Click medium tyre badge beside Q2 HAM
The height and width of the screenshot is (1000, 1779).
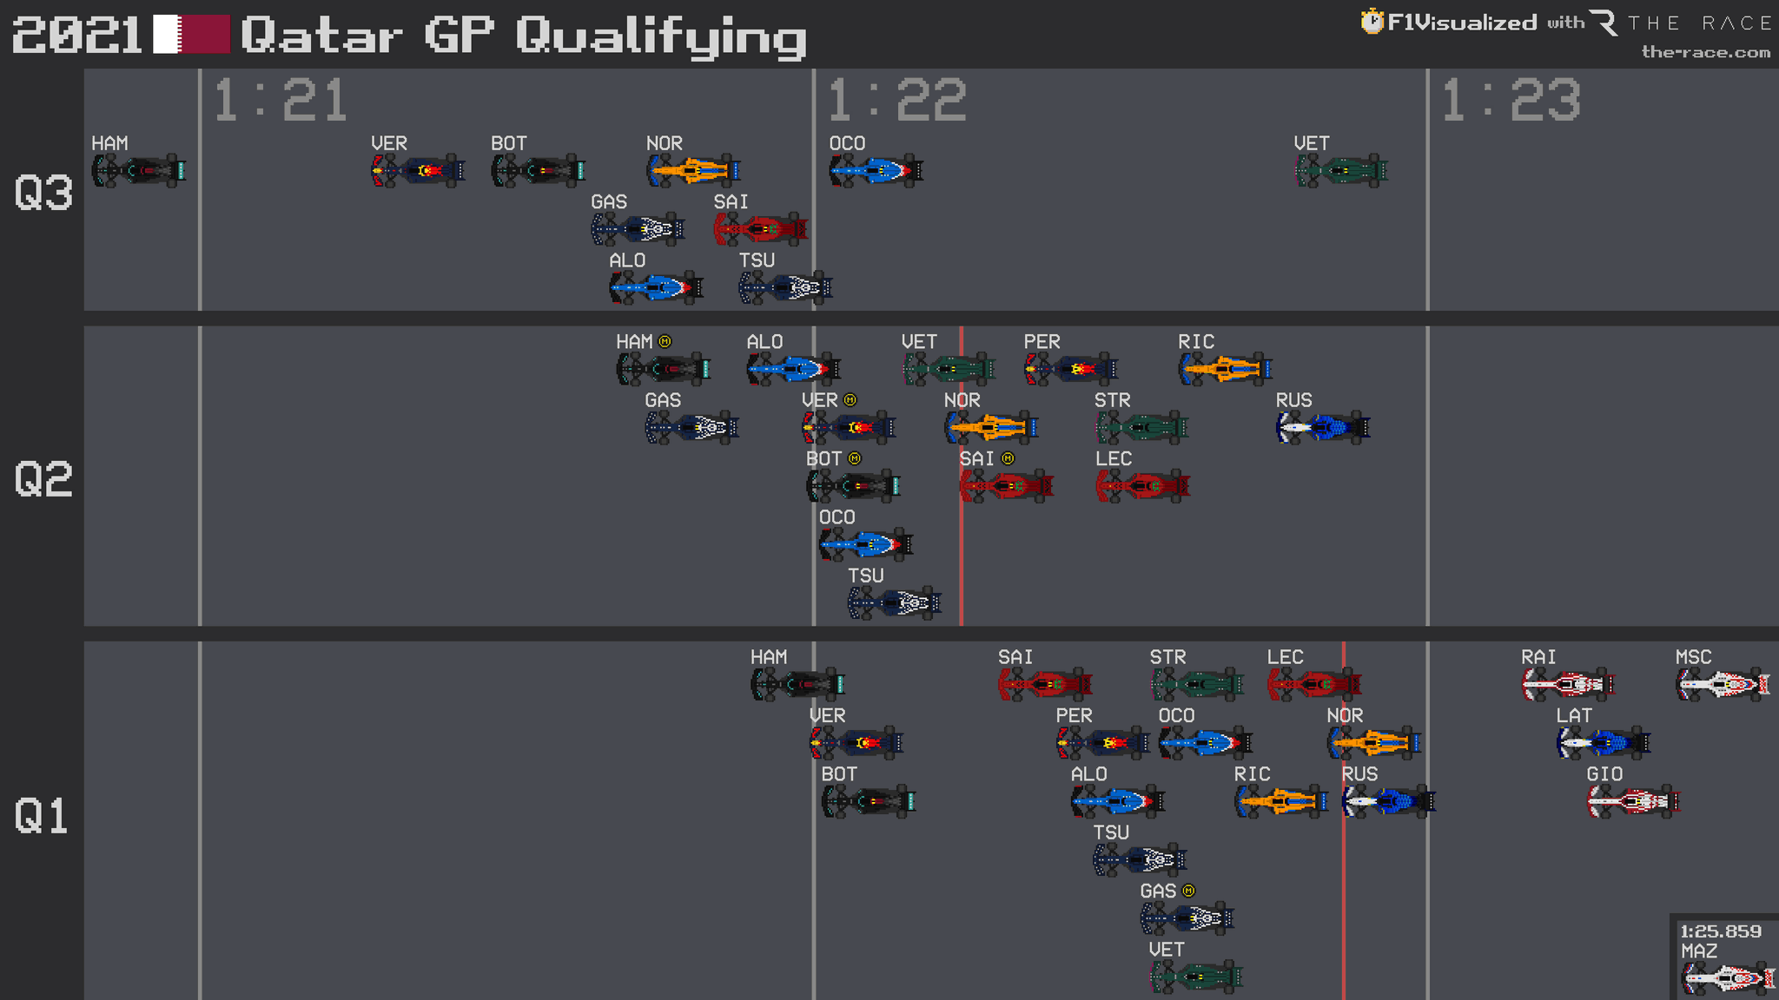[665, 341]
